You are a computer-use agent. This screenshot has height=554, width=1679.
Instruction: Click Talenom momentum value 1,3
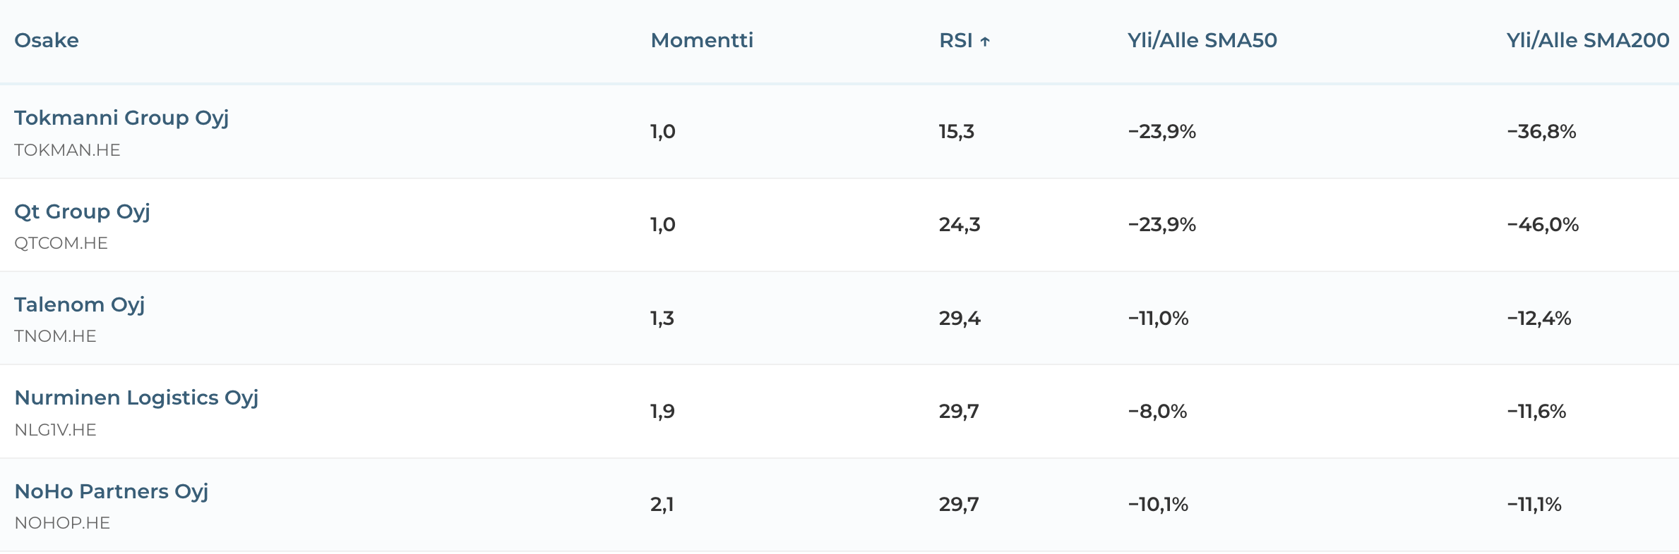coord(662,319)
